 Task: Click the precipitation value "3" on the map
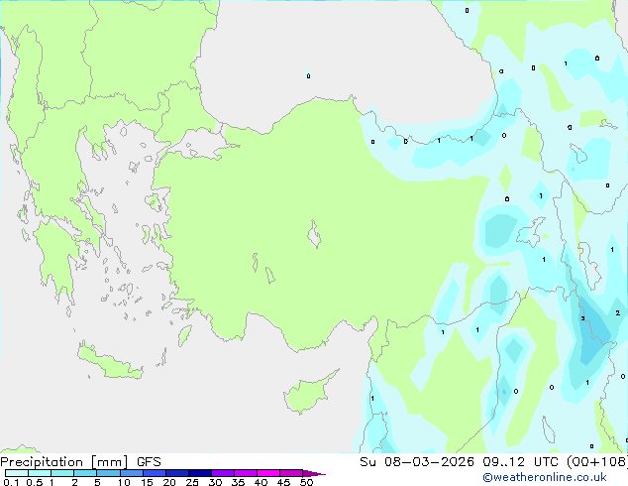click(x=582, y=318)
